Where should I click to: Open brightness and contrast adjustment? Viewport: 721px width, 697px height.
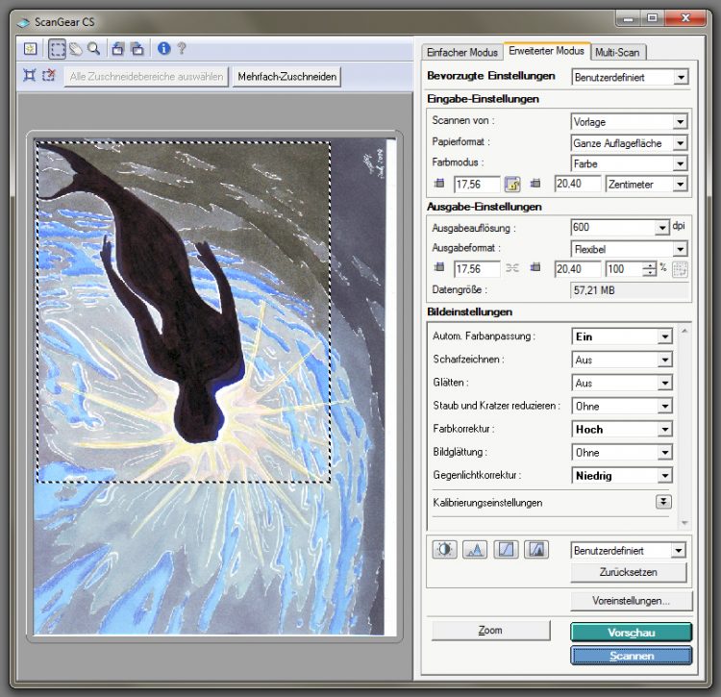(x=445, y=549)
